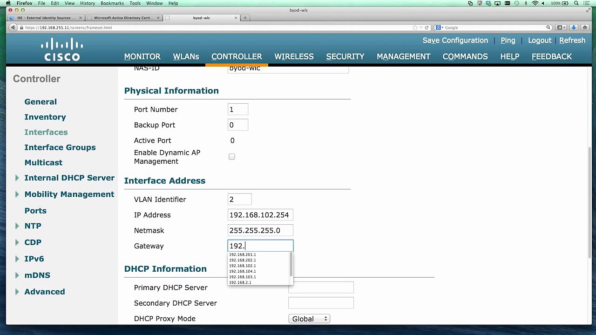Screen dimensions: 596x335
Task: Expand the Advanced sidebar section
Action: coord(17,292)
